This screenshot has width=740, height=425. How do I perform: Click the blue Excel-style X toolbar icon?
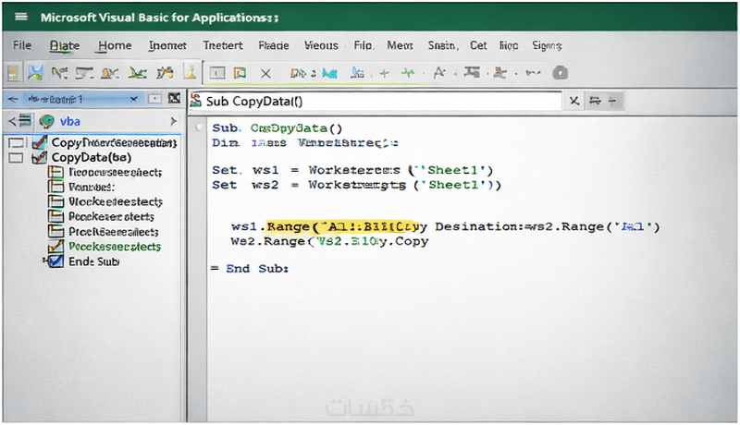click(35, 73)
